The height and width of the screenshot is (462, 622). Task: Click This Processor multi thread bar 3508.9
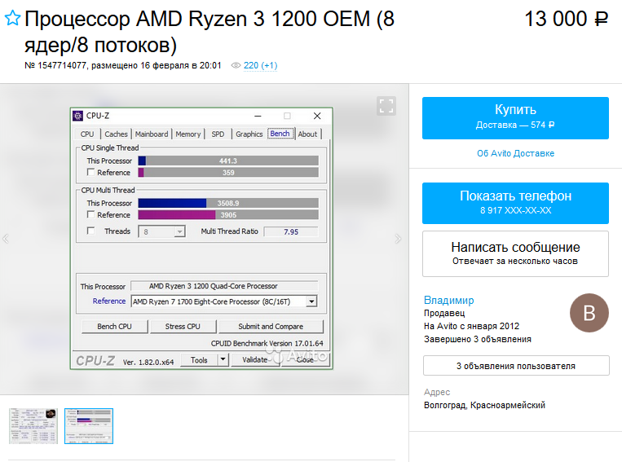coord(228,203)
